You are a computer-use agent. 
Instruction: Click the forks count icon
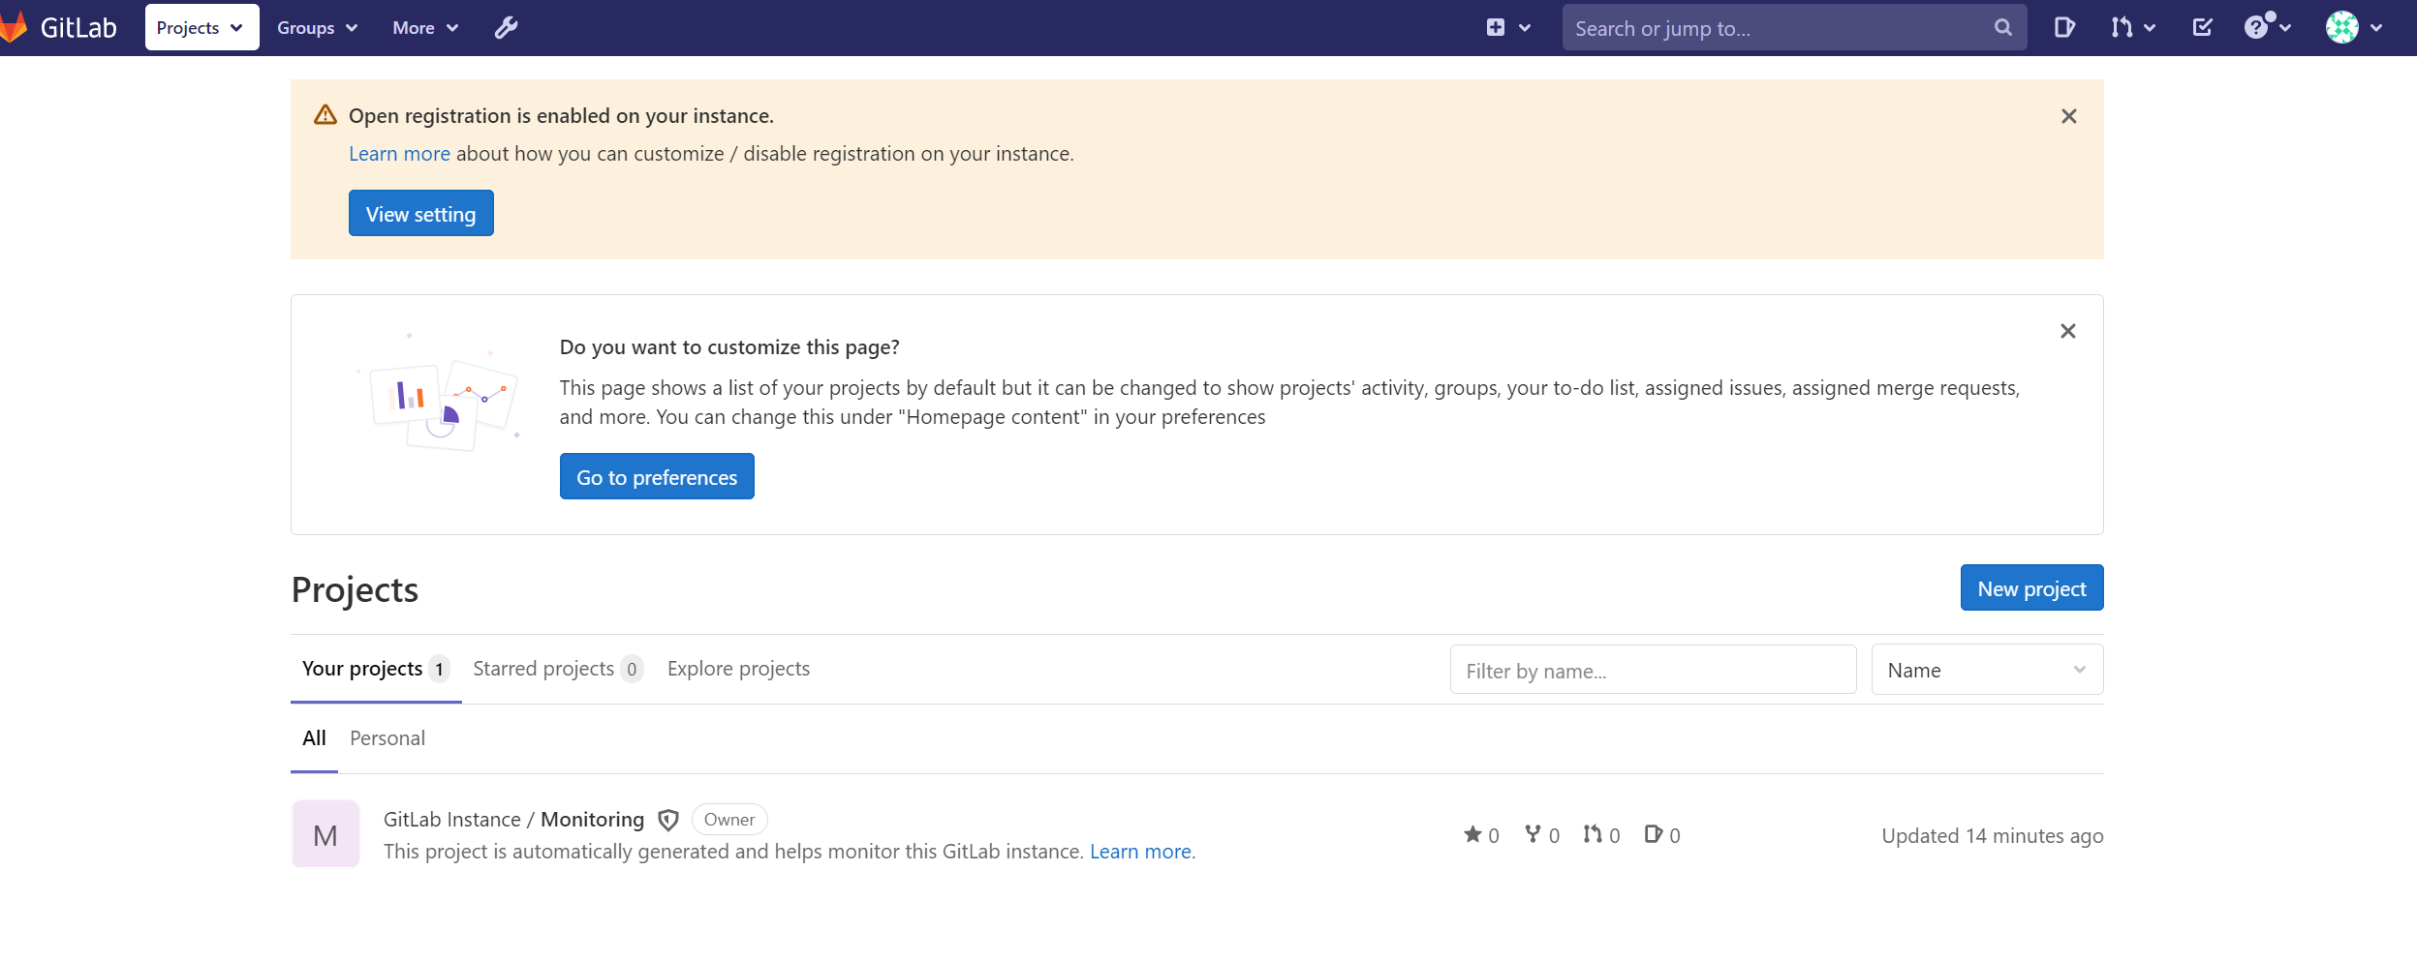[x=1533, y=834]
